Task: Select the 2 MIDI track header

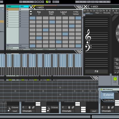Action: (24, 7)
